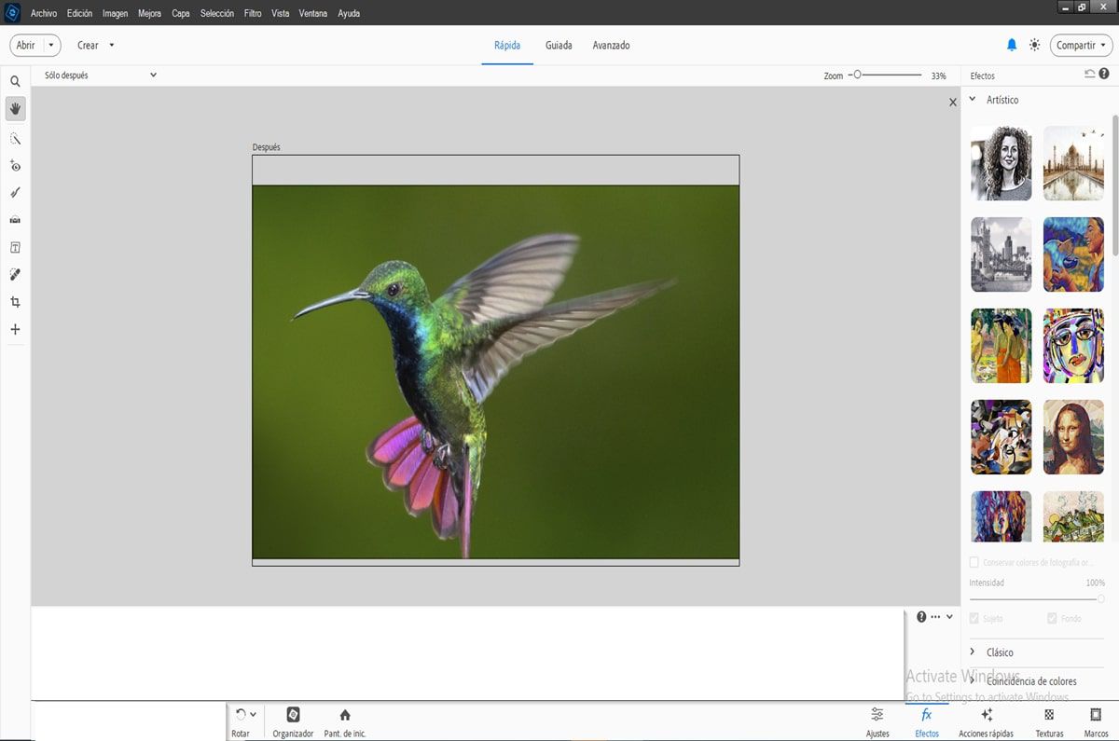Expand the Clásico effects section
The image size is (1119, 741).
pyautogui.click(x=1000, y=652)
